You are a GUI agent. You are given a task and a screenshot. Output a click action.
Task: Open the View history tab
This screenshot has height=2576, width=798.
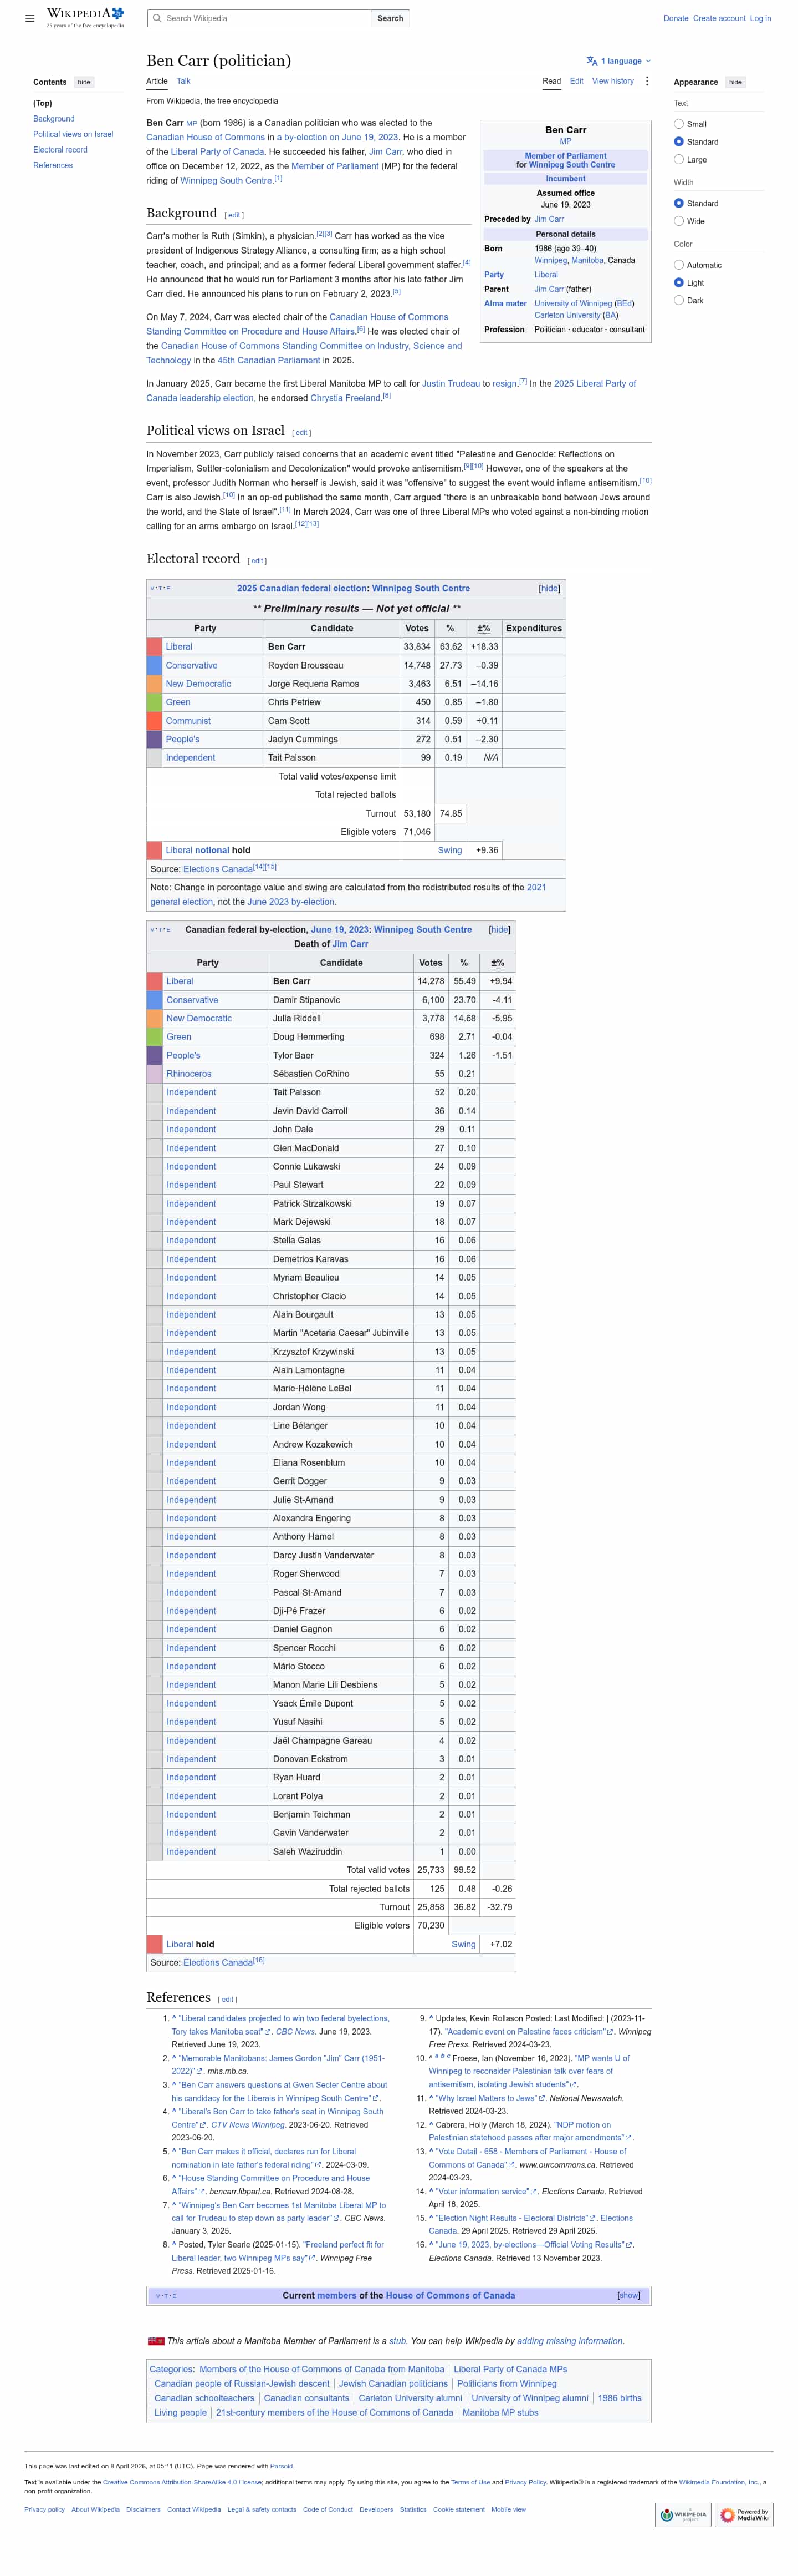click(612, 81)
